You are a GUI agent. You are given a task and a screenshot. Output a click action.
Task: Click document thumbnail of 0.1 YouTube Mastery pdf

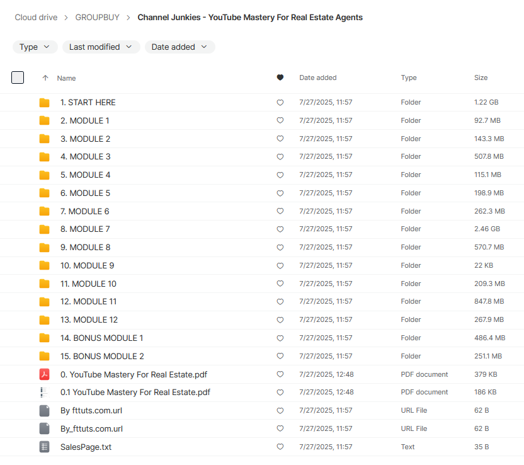tap(44, 393)
